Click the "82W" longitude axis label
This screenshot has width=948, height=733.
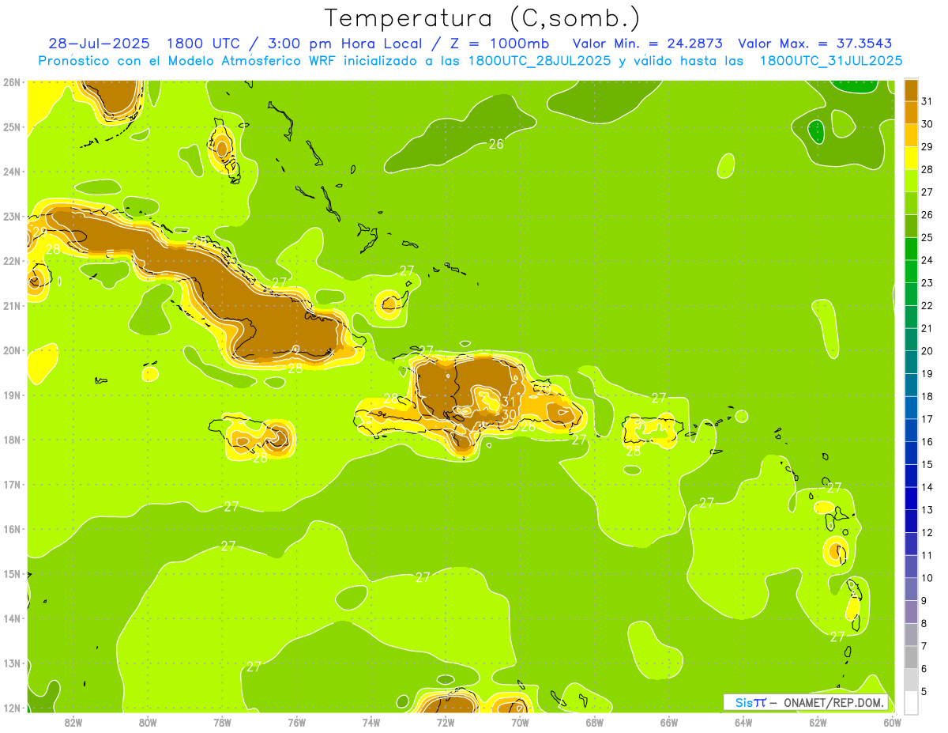73,722
